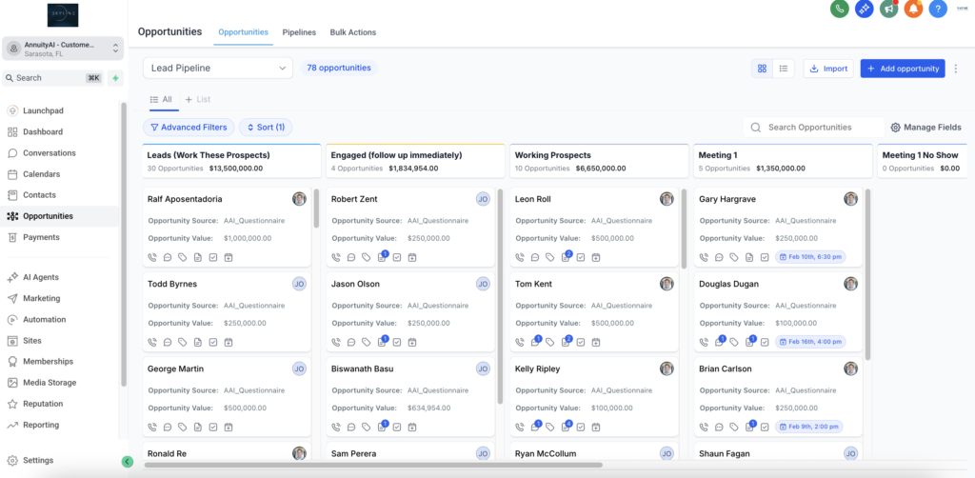
Task: Click phone icon on Ralf Aposentadoria card
Action: coord(152,257)
